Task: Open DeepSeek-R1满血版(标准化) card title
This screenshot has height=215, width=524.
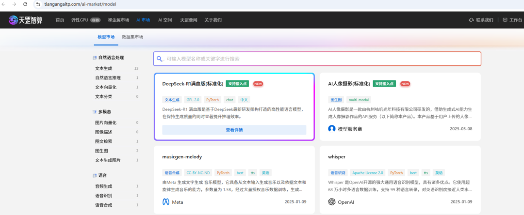Action: point(193,84)
